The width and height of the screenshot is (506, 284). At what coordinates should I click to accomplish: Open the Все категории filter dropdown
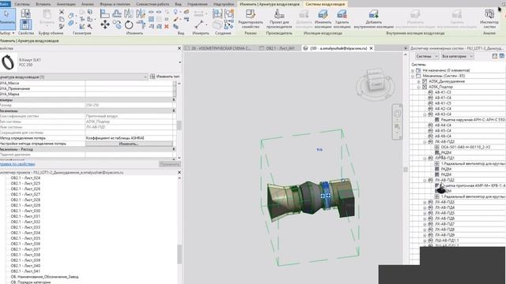click(457, 56)
